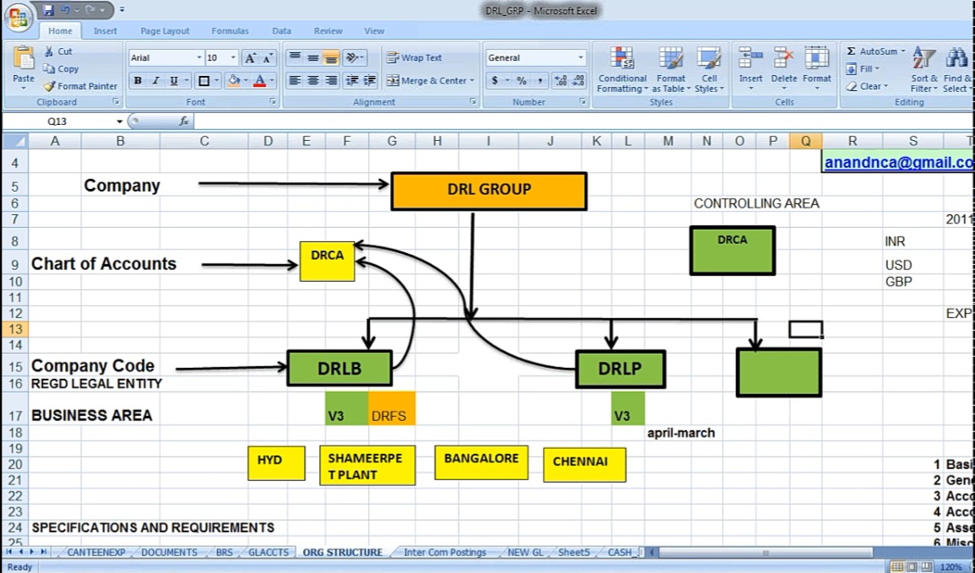Screen dimensions: 975x573
Task: Open Conditional Formatting menu
Action: 622,69
